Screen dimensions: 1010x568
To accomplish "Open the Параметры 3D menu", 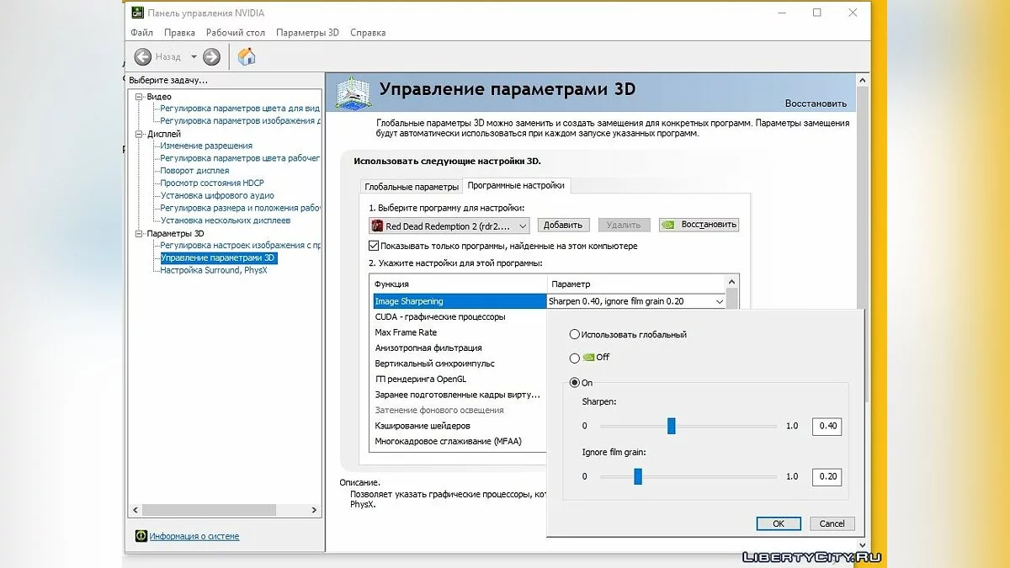I will 307,33.
